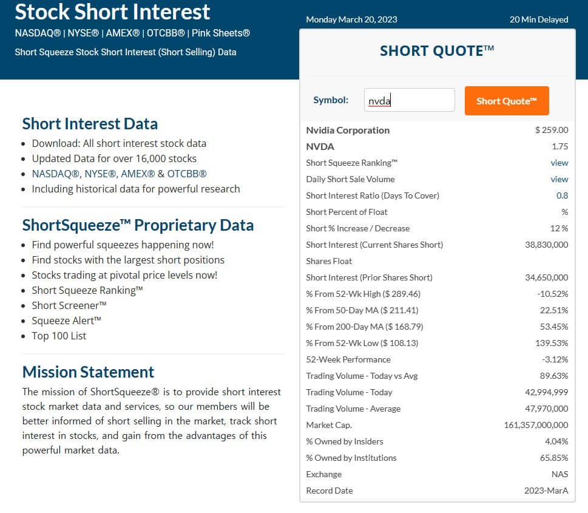Click 'Stocks trading at pivotal price levels now!'
Screen dimensions: 588x513
124,275
